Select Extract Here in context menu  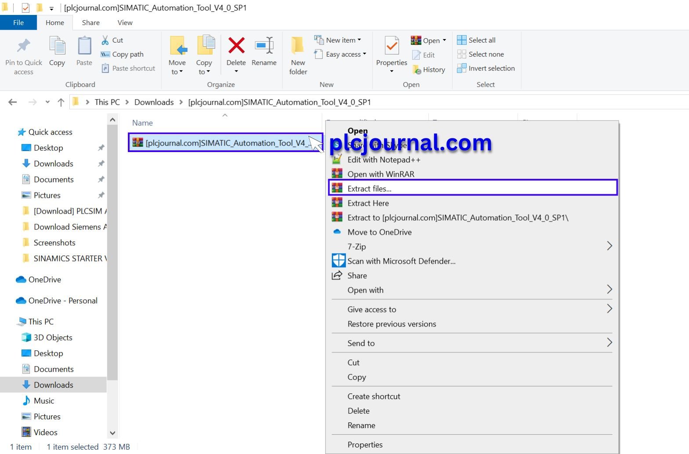(368, 203)
